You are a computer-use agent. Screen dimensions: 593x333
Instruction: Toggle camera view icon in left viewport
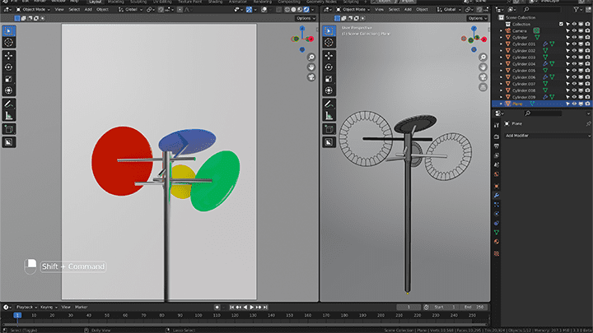[311, 77]
